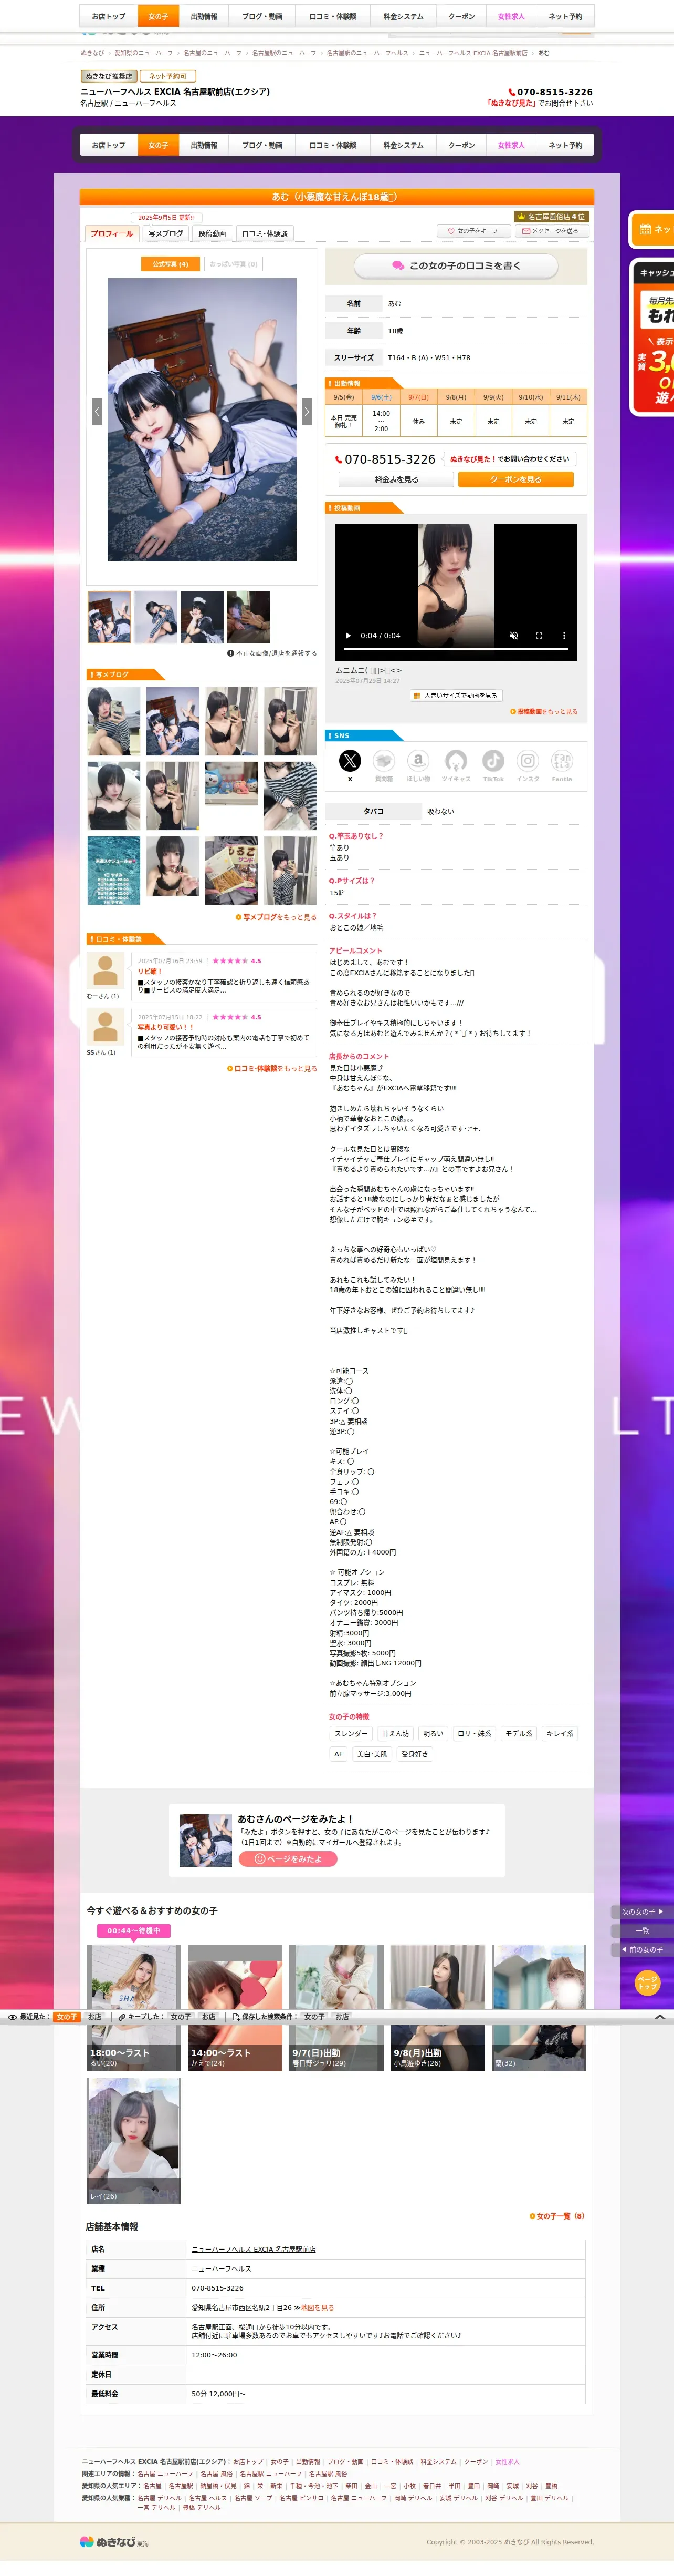Image resolution: width=674 pixels, height=2576 pixels.
Task: Click ネット予約可 badge under breadcrumbs
Action: click(168, 76)
